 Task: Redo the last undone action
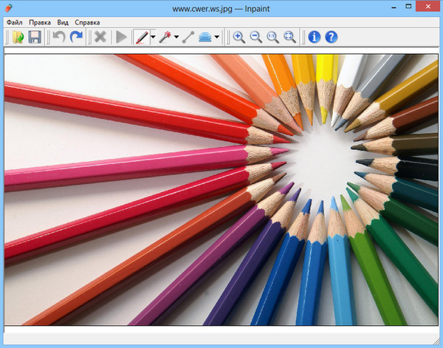coord(76,37)
